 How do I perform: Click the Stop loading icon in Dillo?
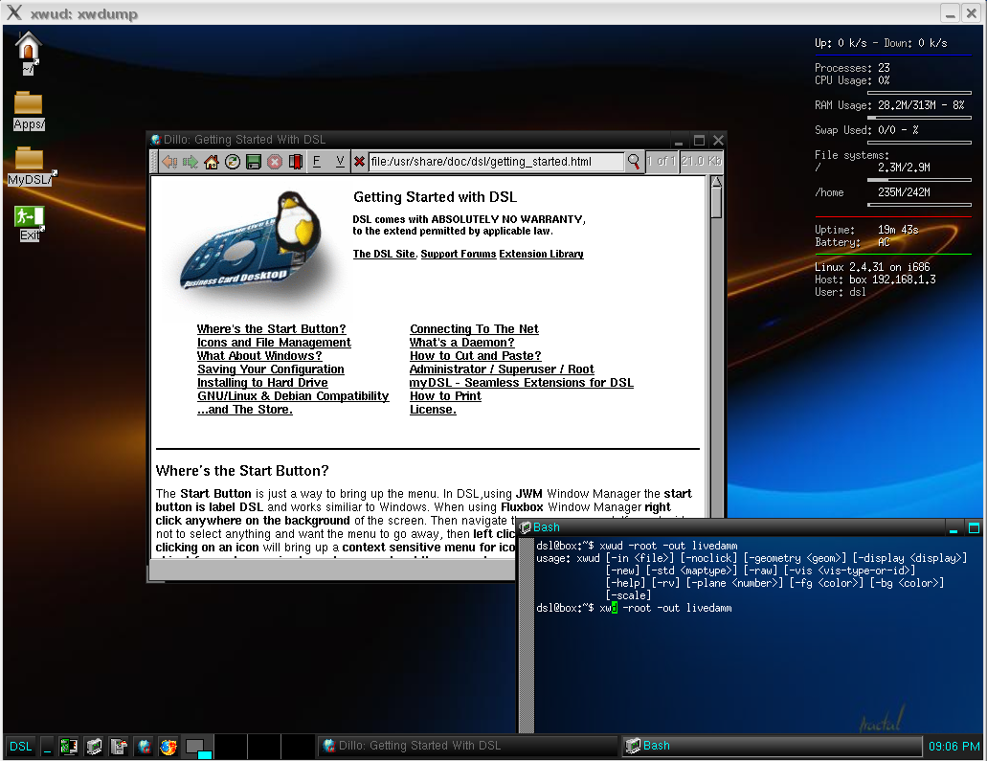tap(275, 162)
